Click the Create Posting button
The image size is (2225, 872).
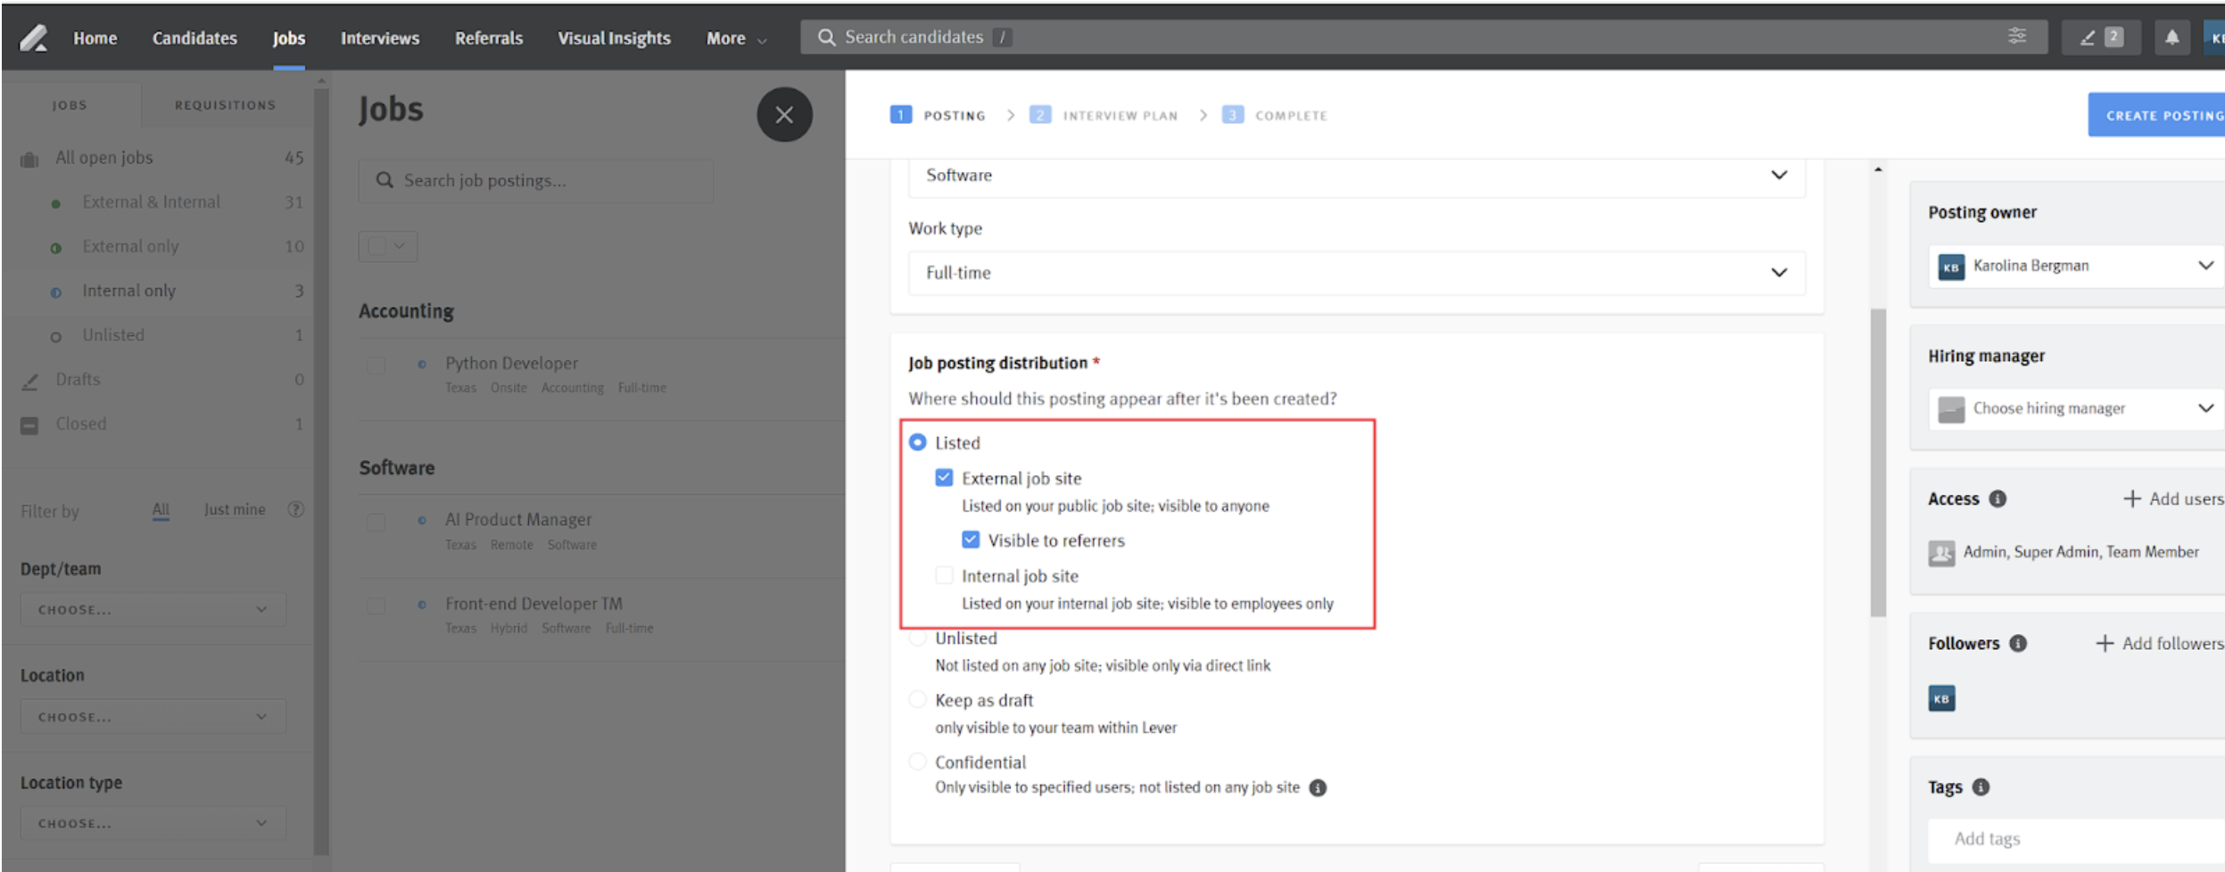pyautogui.click(x=2157, y=115)
